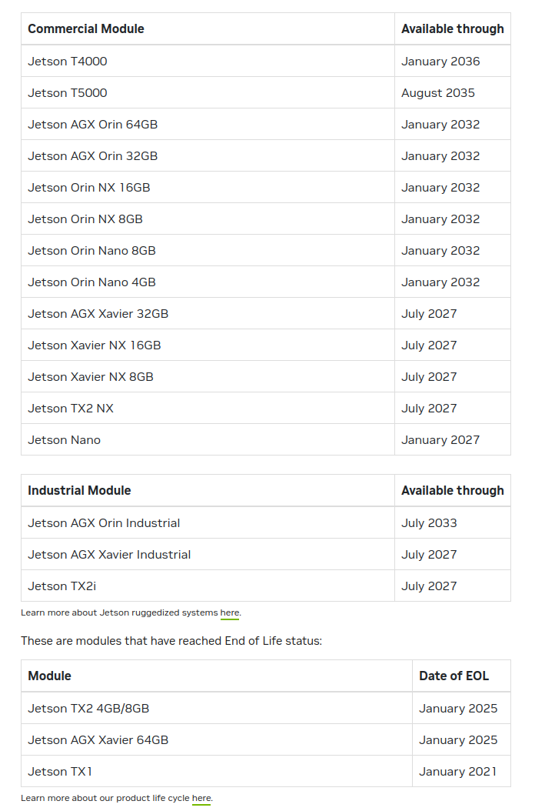The image size is (545, 811).
Task: Click the Jetson Nano module cell
Action: [208, 439]
